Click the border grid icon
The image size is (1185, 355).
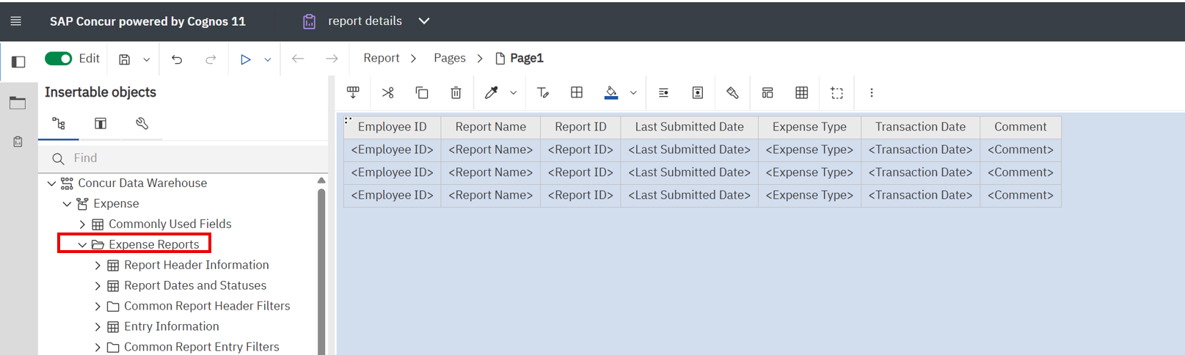point(577,92)
